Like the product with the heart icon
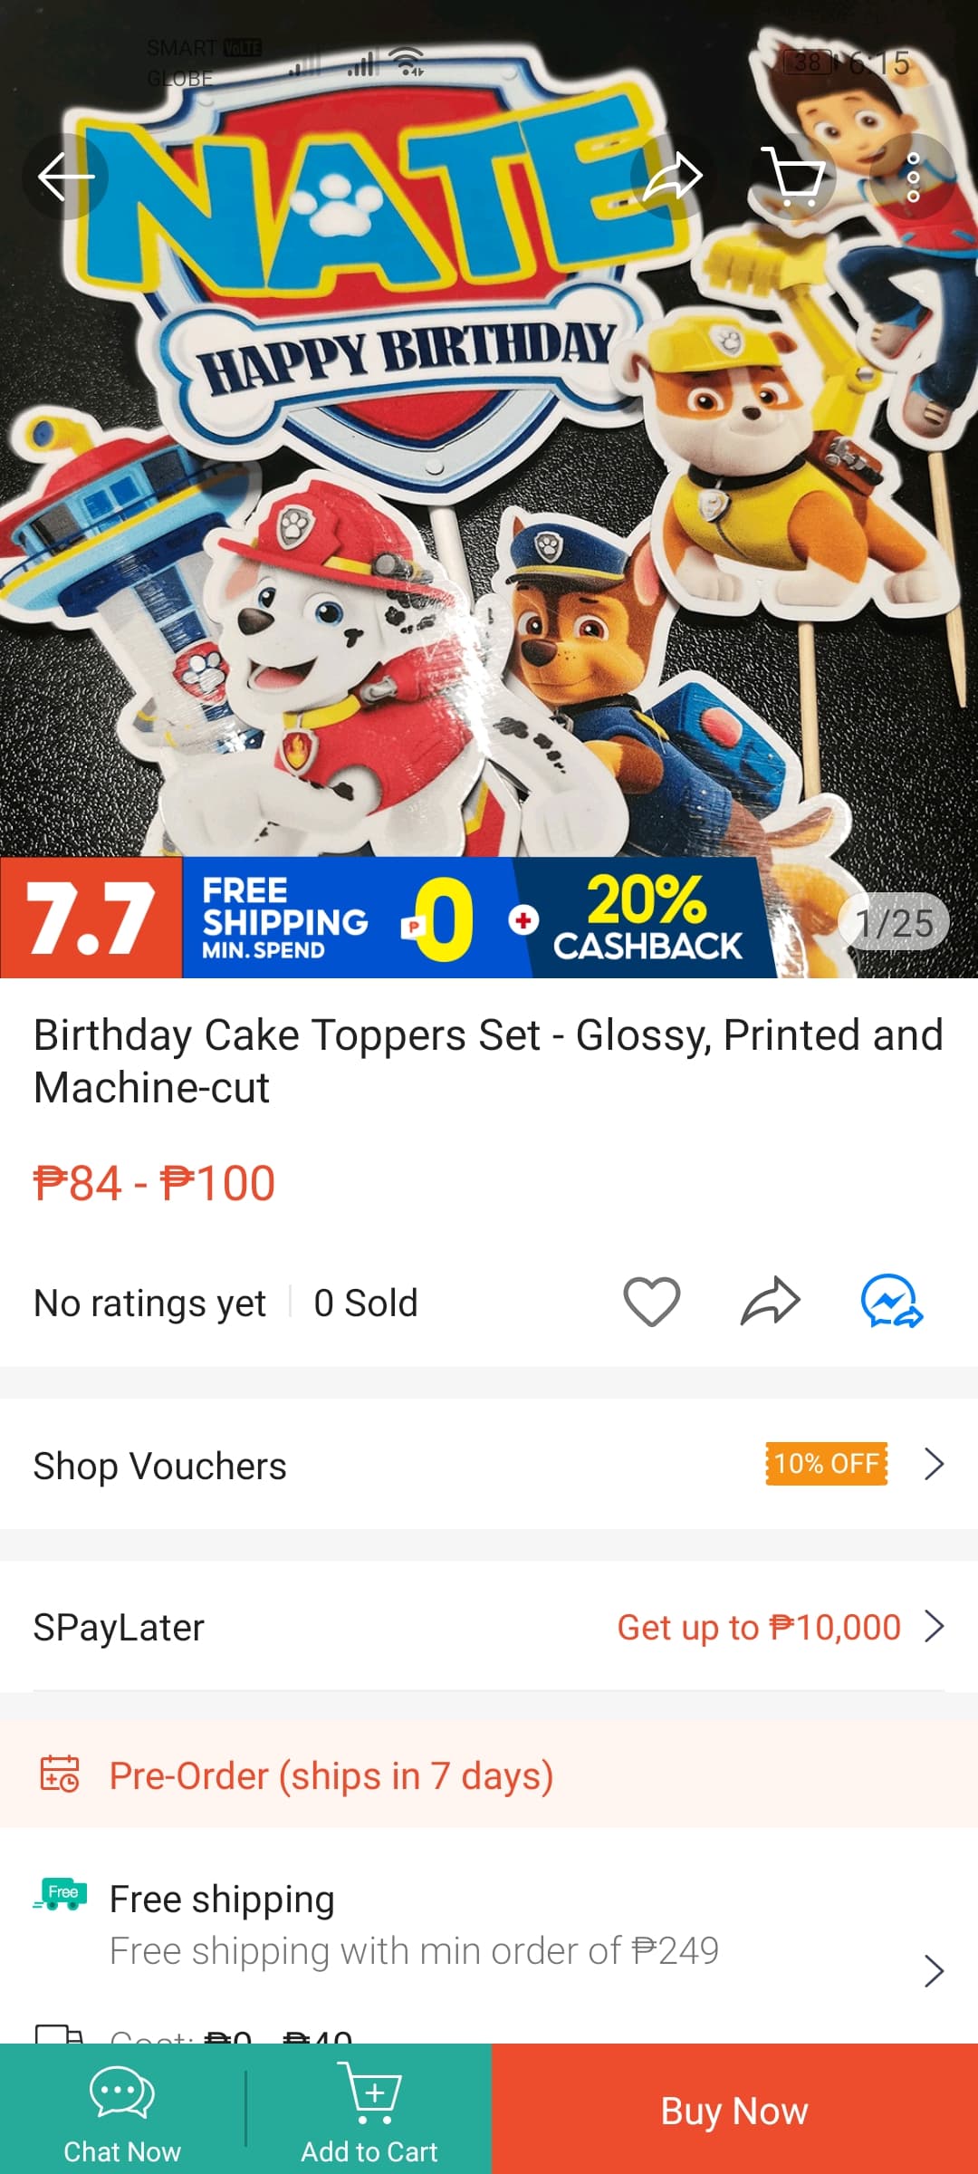 651,1302
